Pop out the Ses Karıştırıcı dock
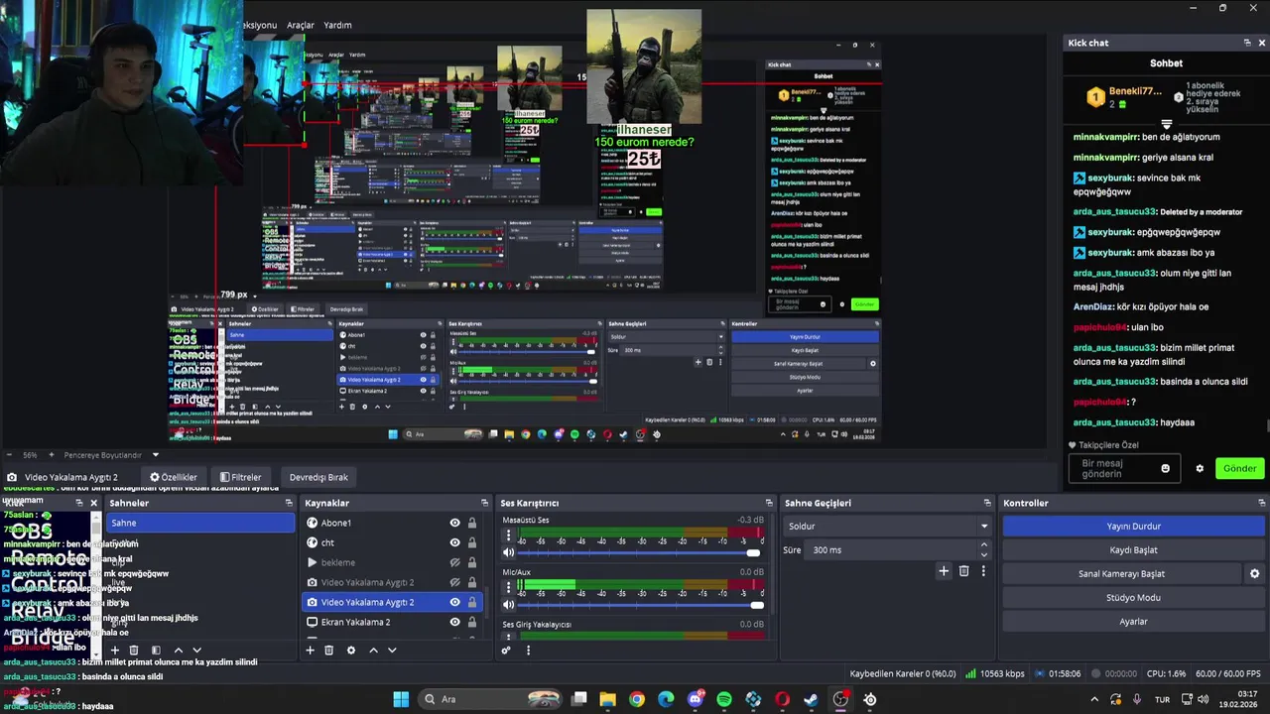1270x714 pixels. coord(769,503)
